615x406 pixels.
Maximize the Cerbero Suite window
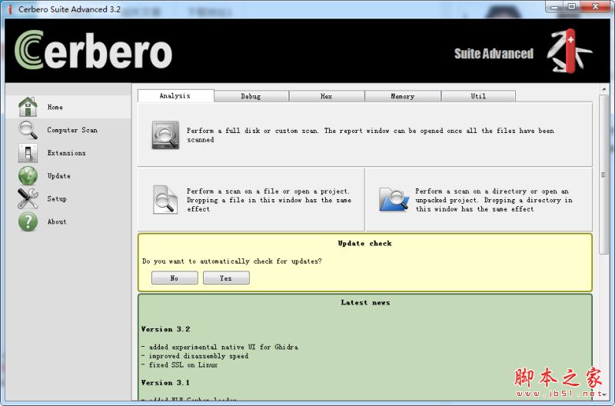click(572, 7)
